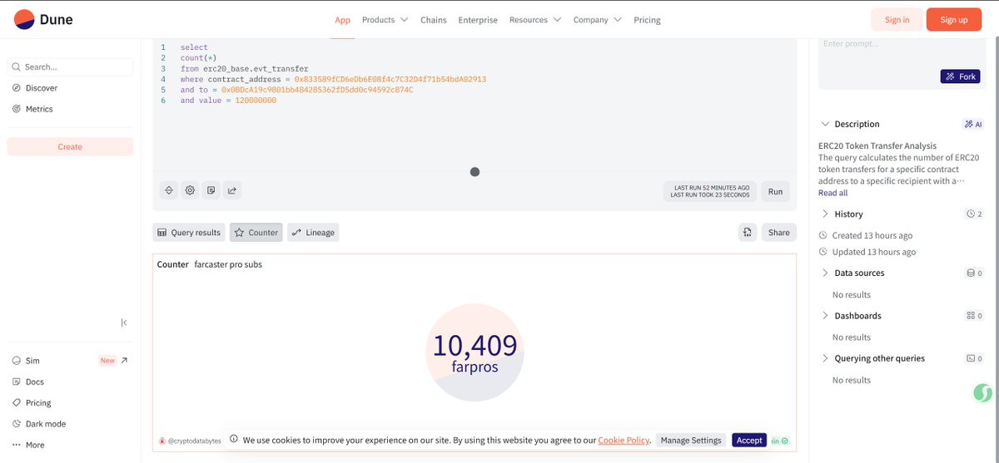The image size is (999, 463).
Task: Open the Products dropdown menu
Action: tap(385, 20)
